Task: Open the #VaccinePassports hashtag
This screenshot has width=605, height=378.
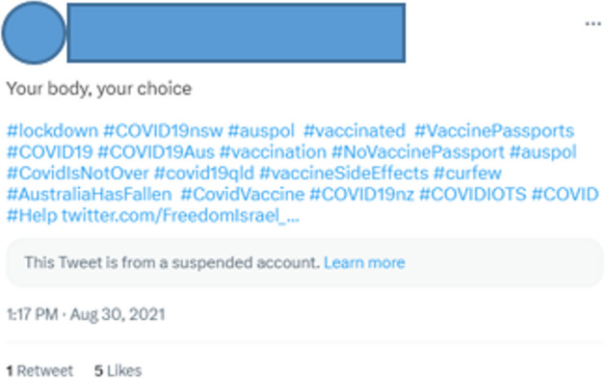Action: tap(494, 131)
